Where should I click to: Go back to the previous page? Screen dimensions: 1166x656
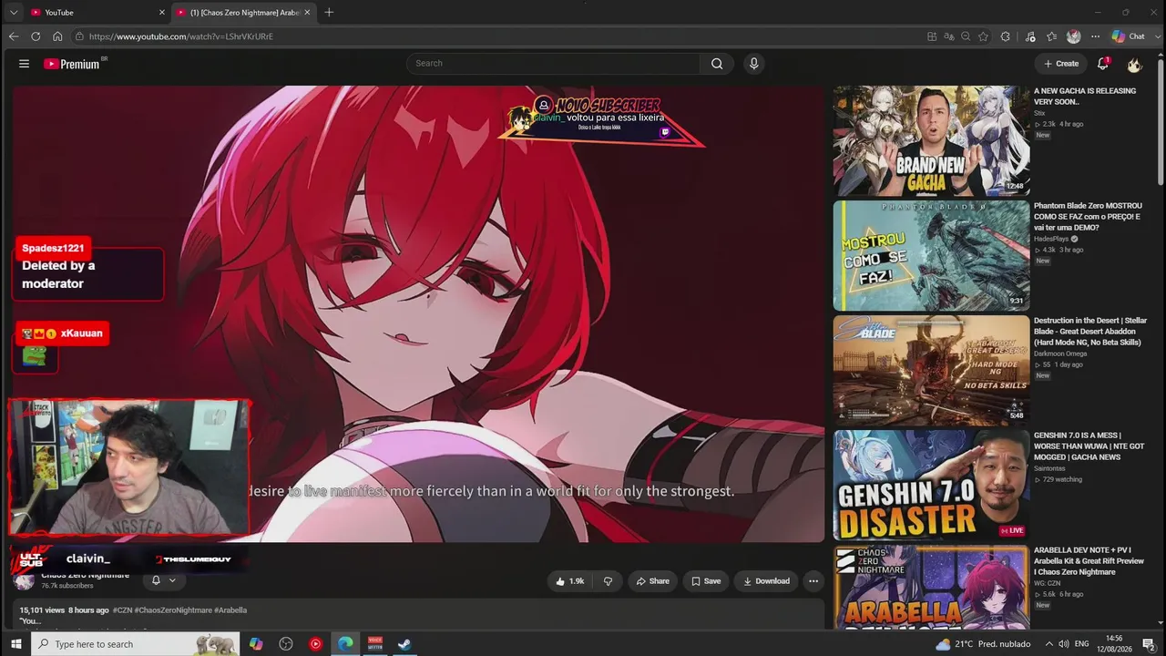(x=13, y=36)
